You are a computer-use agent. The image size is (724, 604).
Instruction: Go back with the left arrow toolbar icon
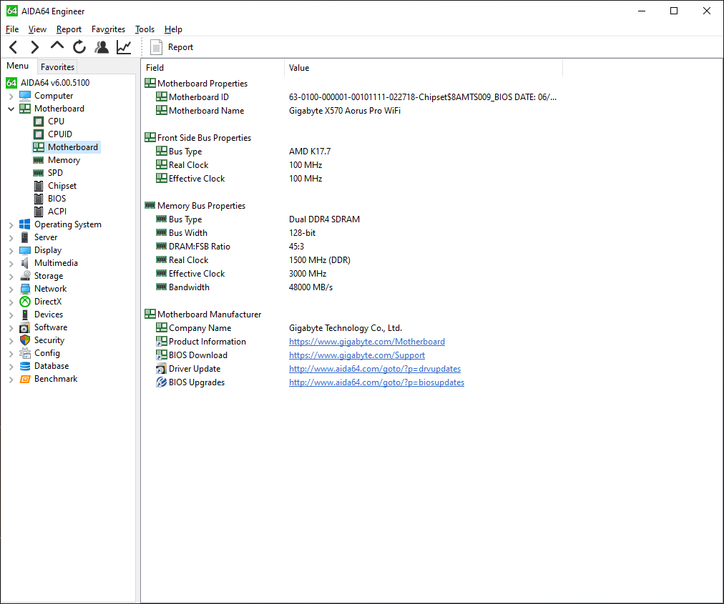point(14,47)
